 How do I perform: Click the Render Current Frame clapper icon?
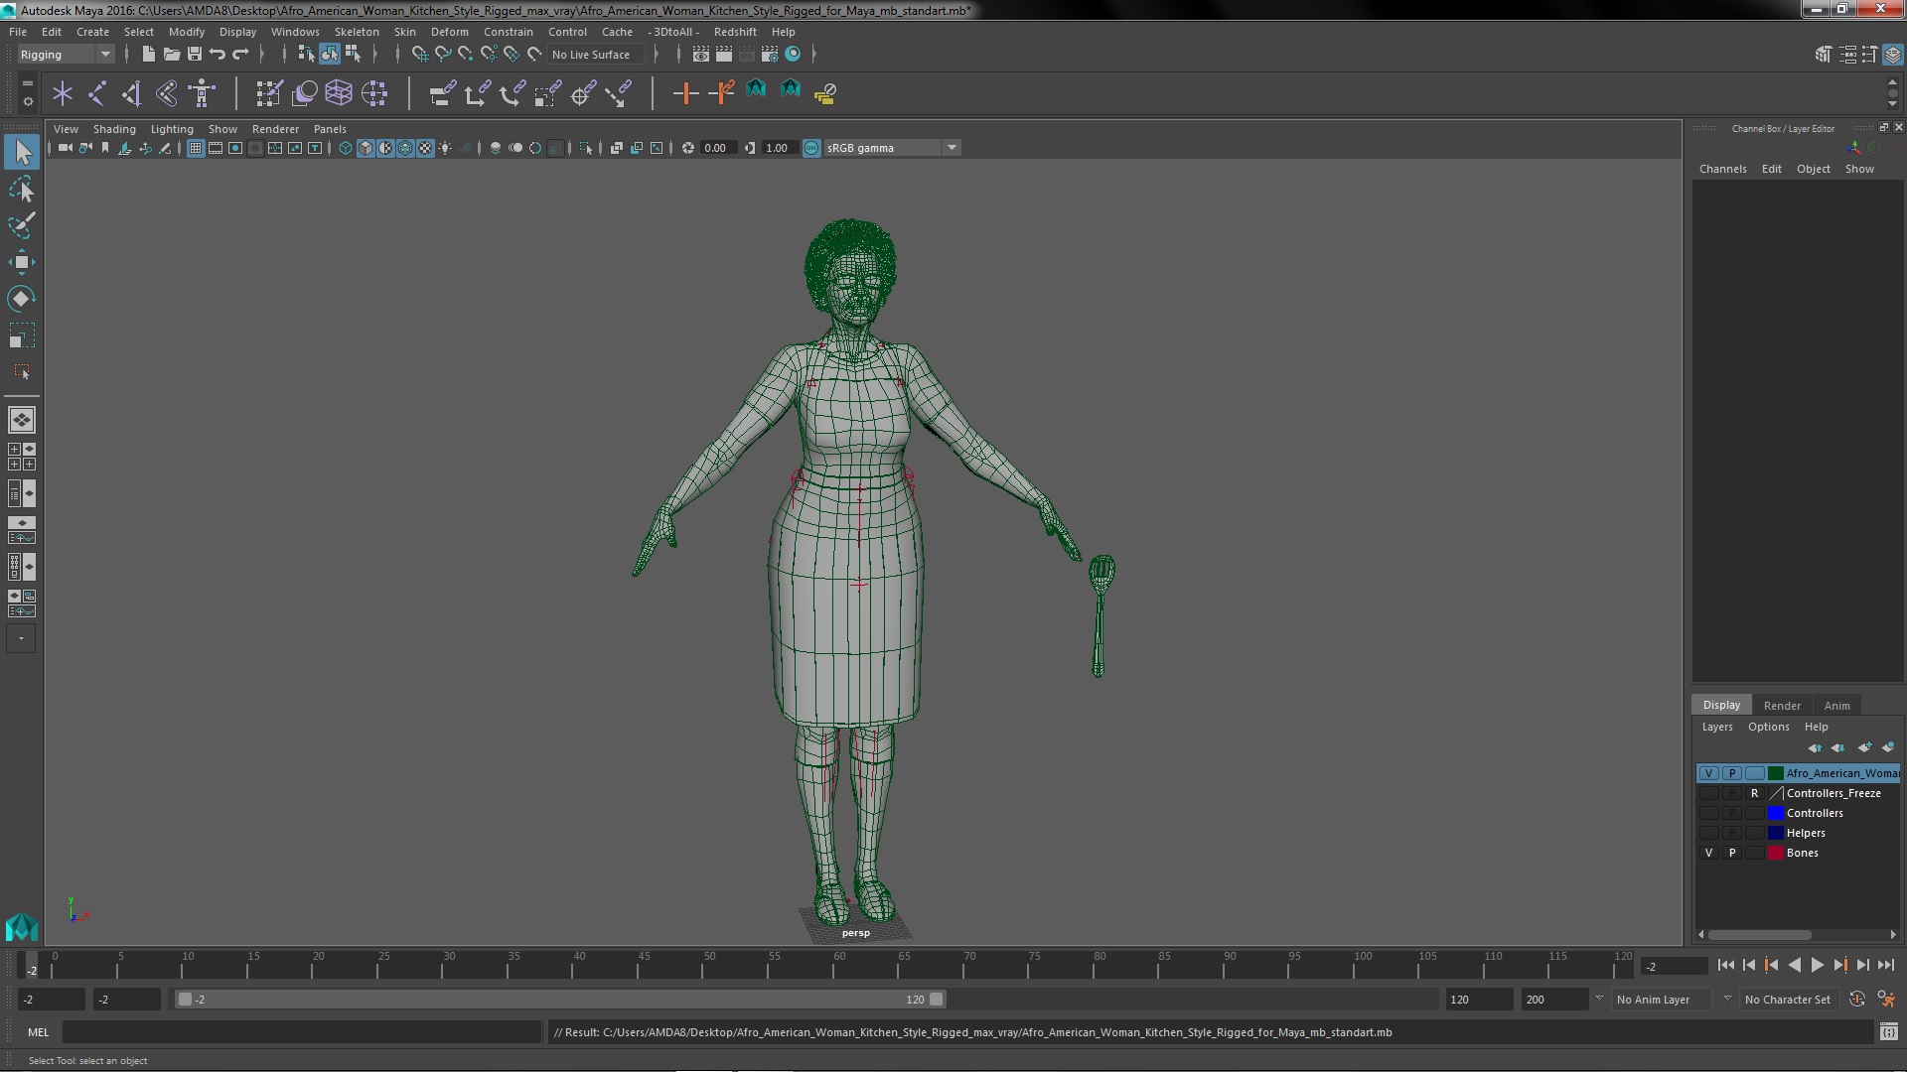724,55
